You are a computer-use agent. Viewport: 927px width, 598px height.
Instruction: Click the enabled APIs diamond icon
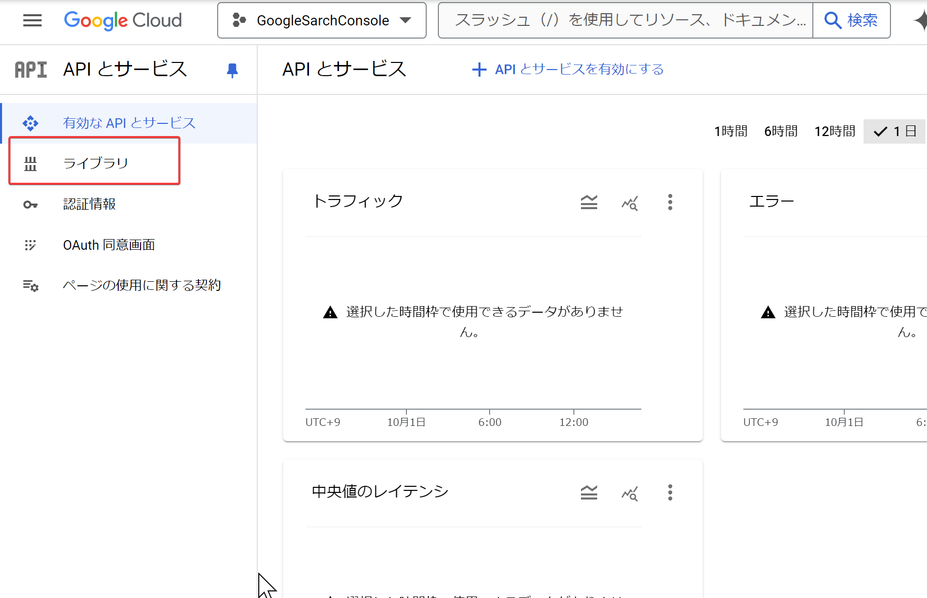tap(30, 123)
